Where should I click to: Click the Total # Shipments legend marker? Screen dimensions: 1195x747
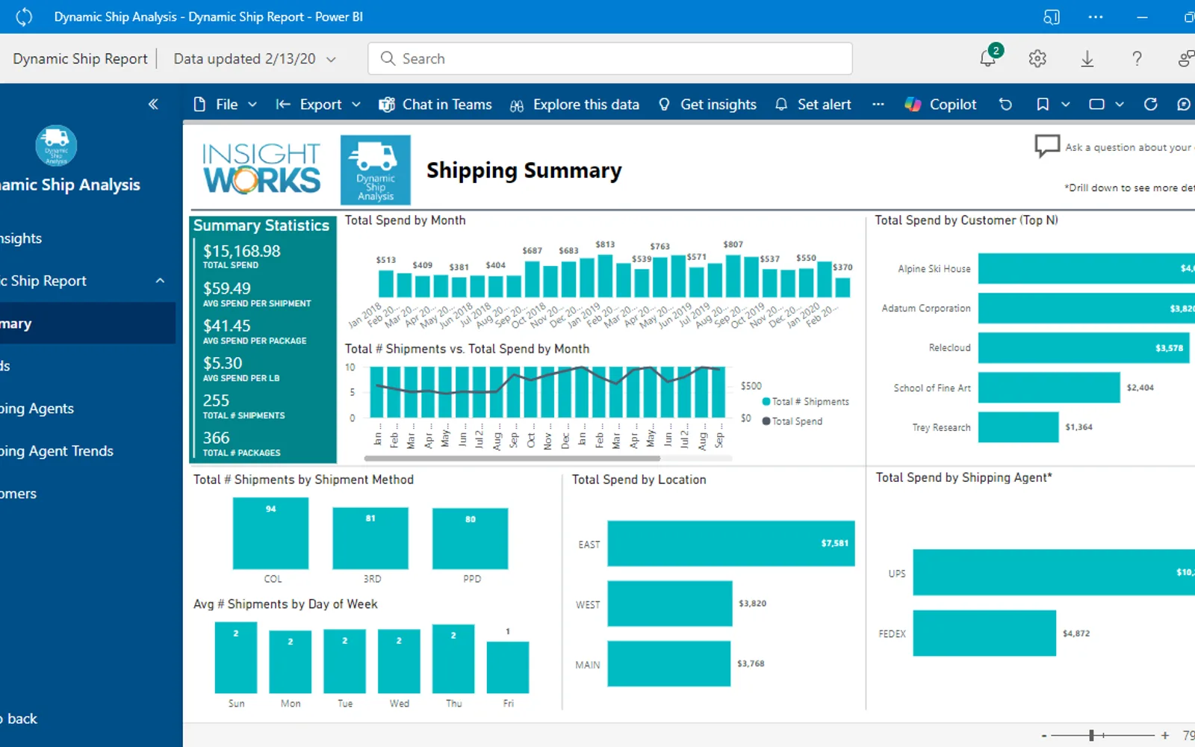[766, 401]
